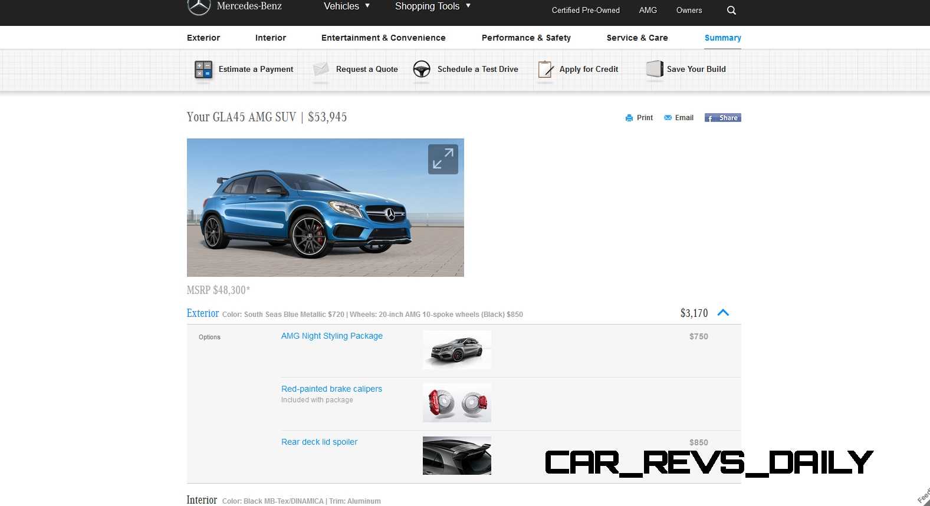The height and width of the screenshot is (506, 930).
Task: Click the Print link text
Action: [645, 118]
